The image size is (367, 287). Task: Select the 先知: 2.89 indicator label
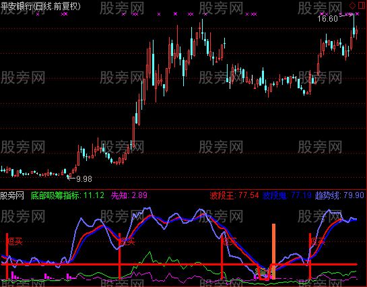coord(129,195)
